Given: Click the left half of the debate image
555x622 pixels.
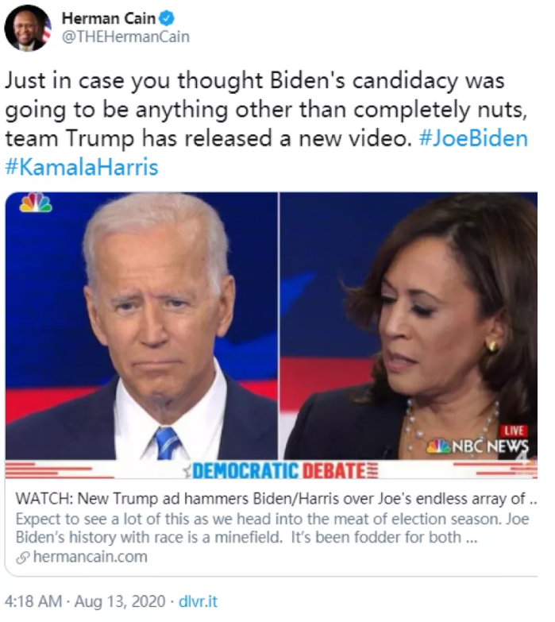Looking at the screenshot, I should tap(141, 326).
